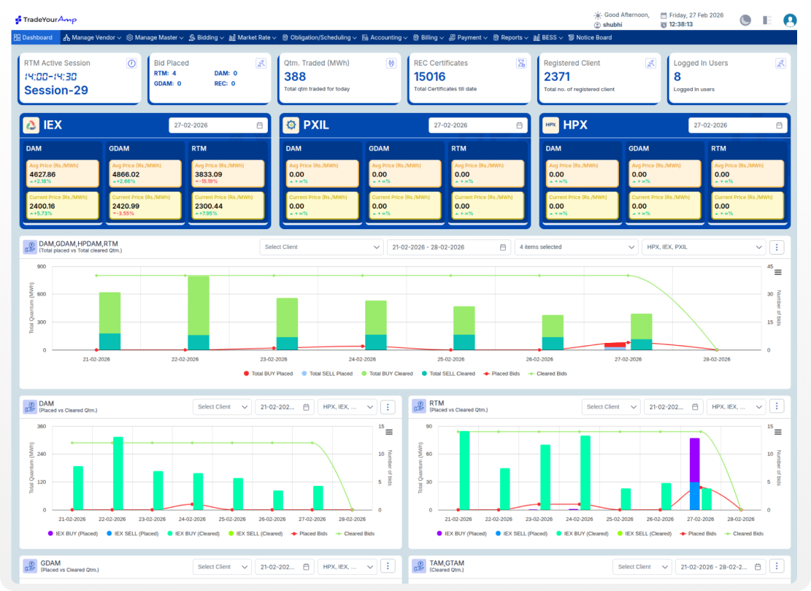Screen dimensions: 811x591
Task: Open the three-dot options on the DAM chart
Action: [x=388, y=407]
